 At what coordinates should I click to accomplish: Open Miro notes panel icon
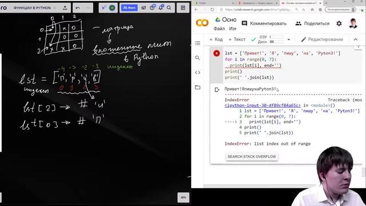tap(183, 7)
